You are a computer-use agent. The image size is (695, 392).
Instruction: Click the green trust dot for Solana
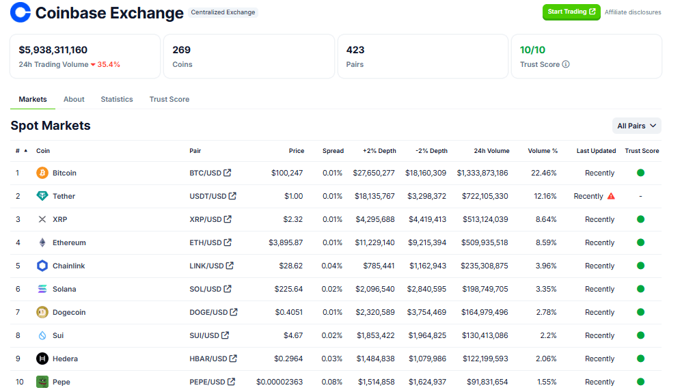tap(640, 289)
